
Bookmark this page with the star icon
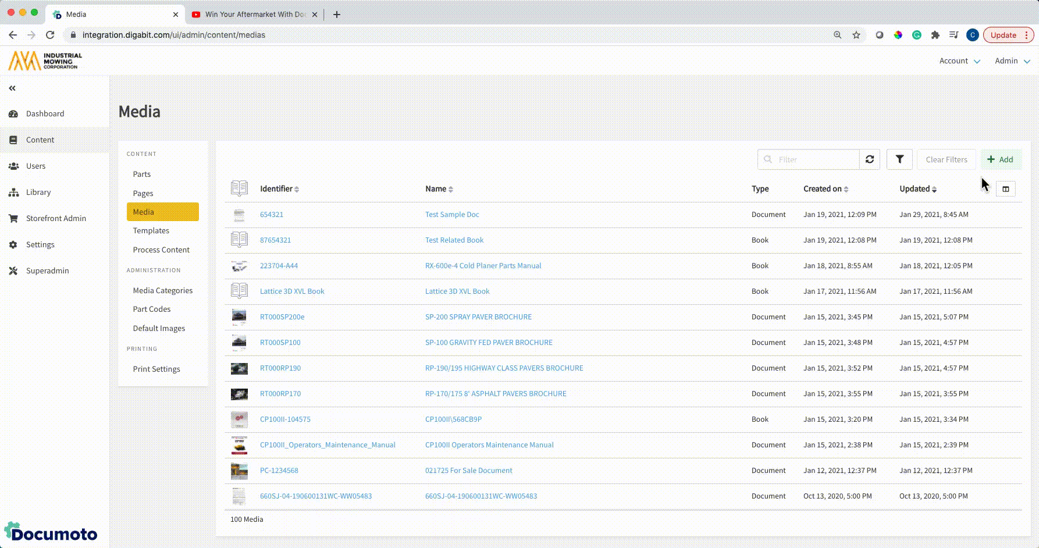[856, 35]
